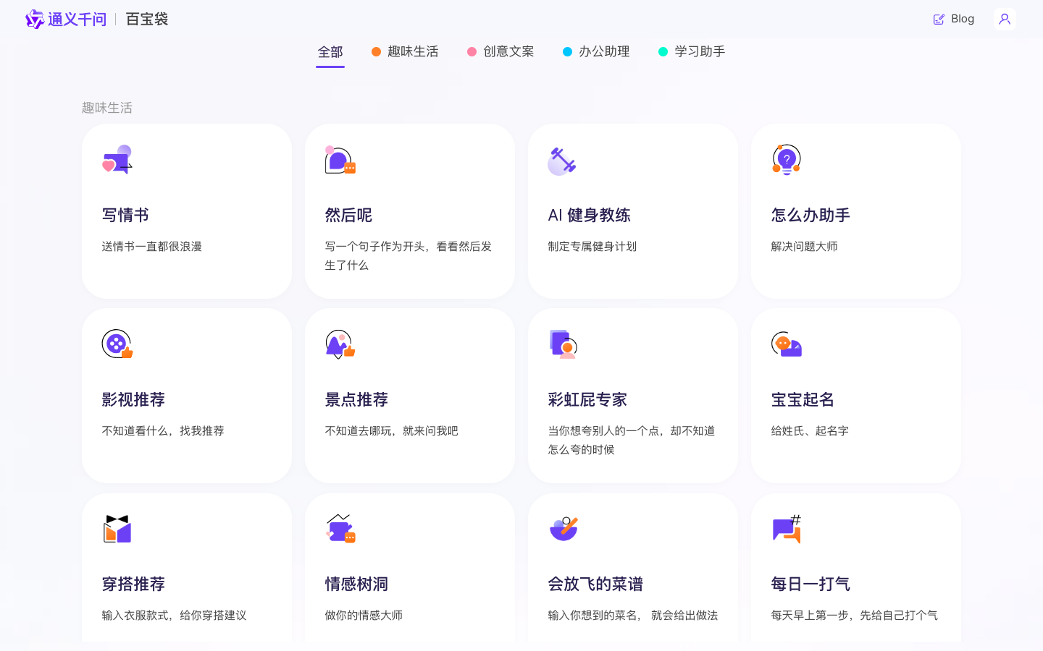Screen dimensions: 1043x651
Task: Select the 情感树洞 card
Action: (410, 571)
